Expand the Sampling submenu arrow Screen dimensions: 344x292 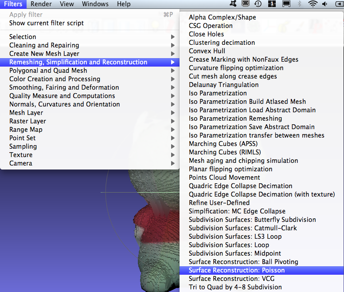(x=173, y=146)
